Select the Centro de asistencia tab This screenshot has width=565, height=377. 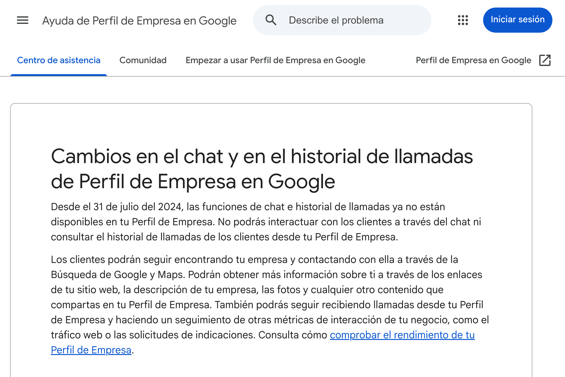pos(59,60)
